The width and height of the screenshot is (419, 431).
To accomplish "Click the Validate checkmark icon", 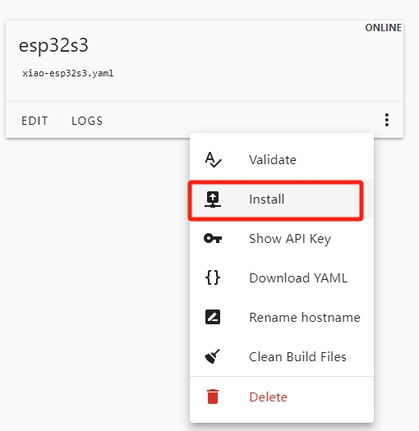I will (213, 159).
